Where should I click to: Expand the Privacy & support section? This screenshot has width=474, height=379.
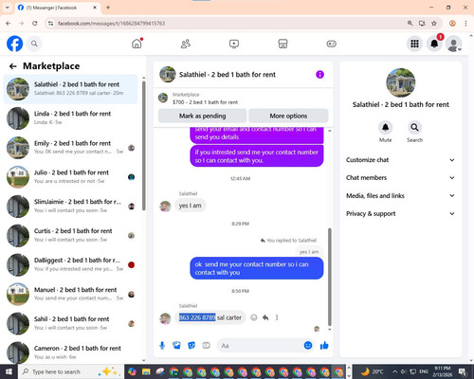400,213
